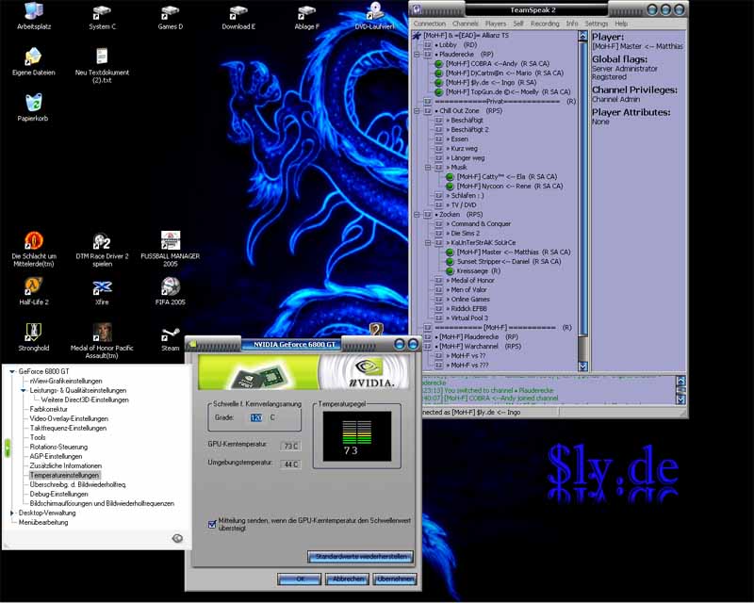Click the Grade threshold input field
The height and width of the screenshot is (603, 754).
pos(255,418)
